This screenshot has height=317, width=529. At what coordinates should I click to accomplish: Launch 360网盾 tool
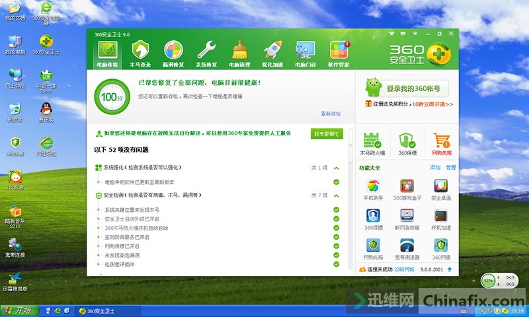coord(441,249)
